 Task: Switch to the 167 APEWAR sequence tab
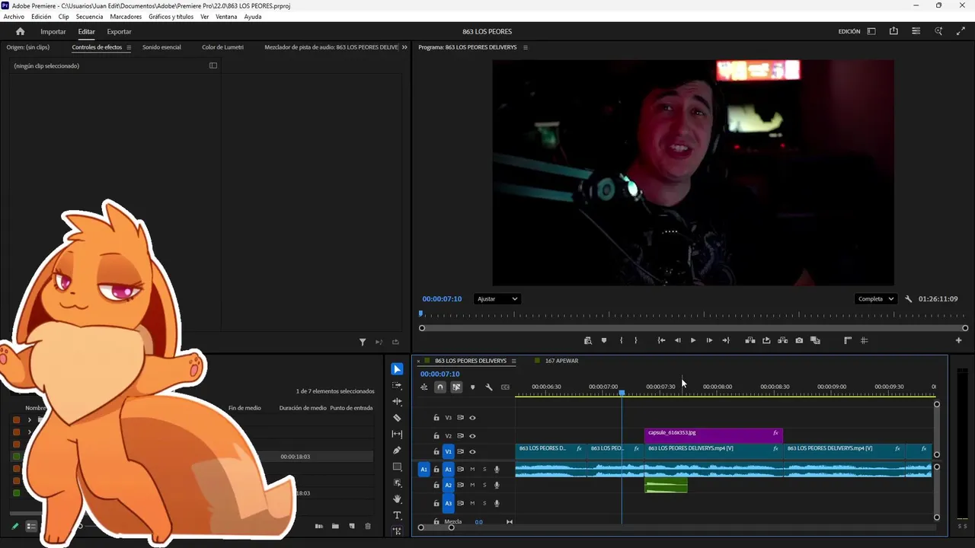(561, 361)
